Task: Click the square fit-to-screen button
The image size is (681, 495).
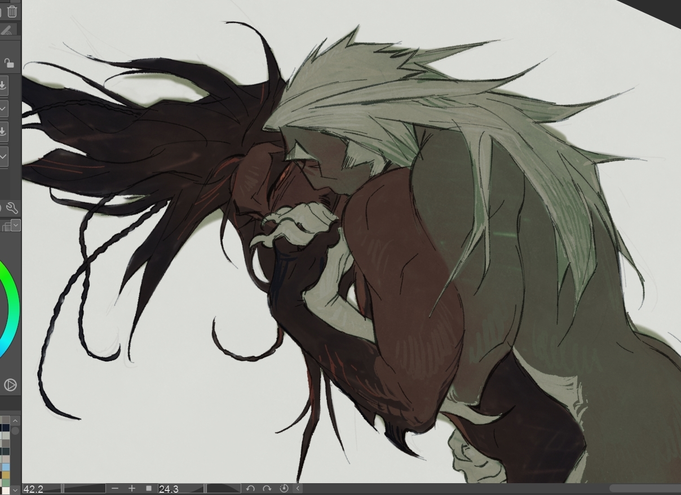Action: pyautogui.click(x=149, y=488)
